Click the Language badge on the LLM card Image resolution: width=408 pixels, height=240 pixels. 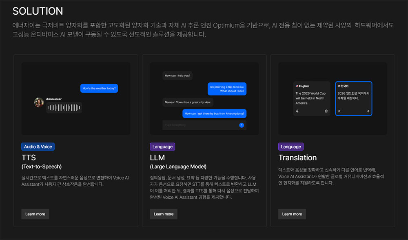(x=162, y=147)
